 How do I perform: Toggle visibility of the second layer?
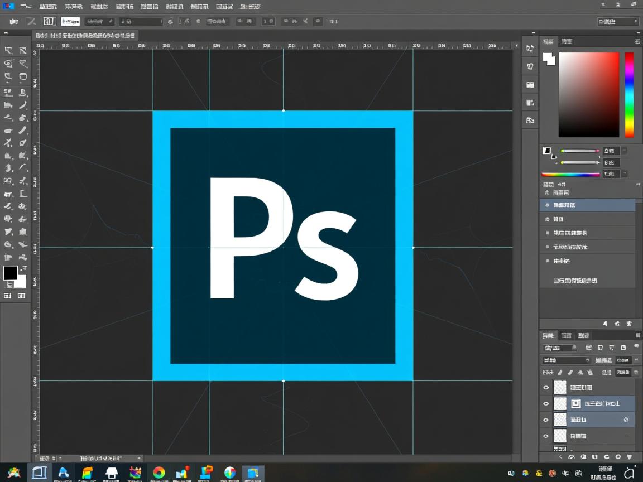click(x=546, y=403)
